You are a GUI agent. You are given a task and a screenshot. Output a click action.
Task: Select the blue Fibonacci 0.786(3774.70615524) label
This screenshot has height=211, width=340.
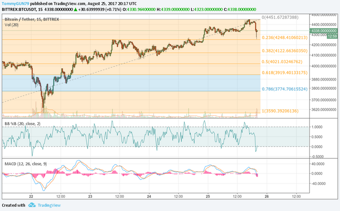(285, 89)
